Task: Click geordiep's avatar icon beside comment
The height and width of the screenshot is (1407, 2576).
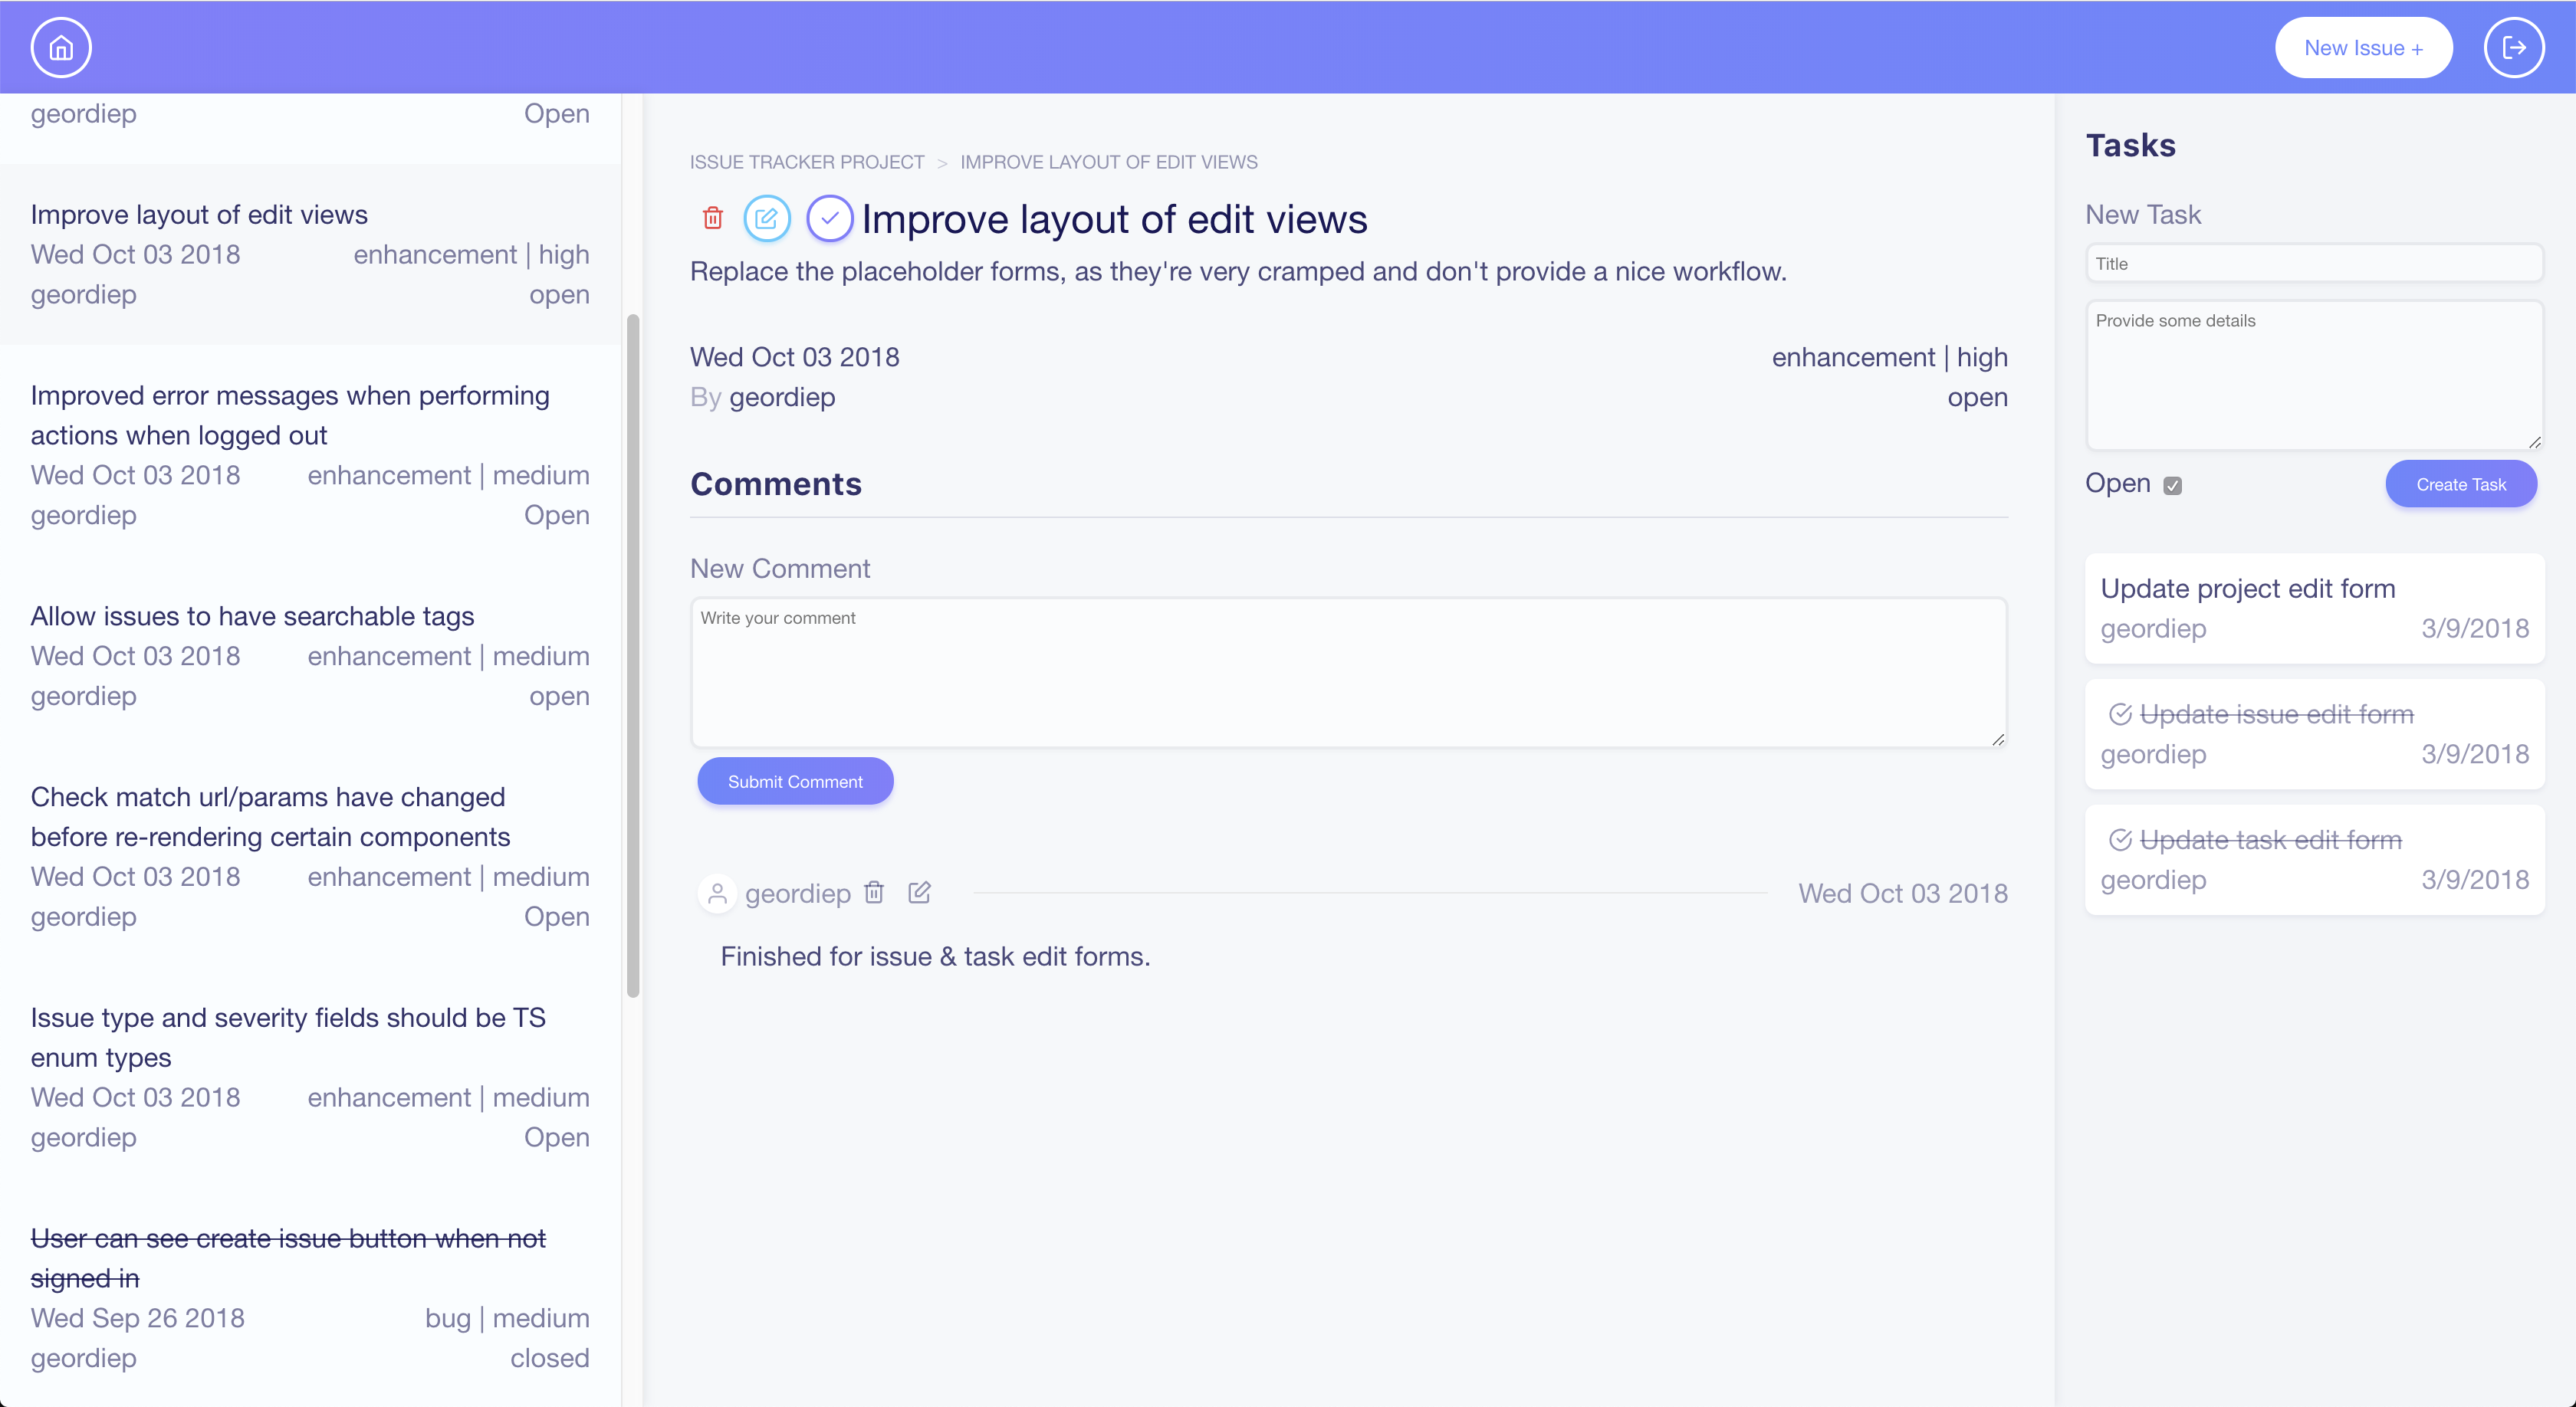Action: [x=717, y=894]
